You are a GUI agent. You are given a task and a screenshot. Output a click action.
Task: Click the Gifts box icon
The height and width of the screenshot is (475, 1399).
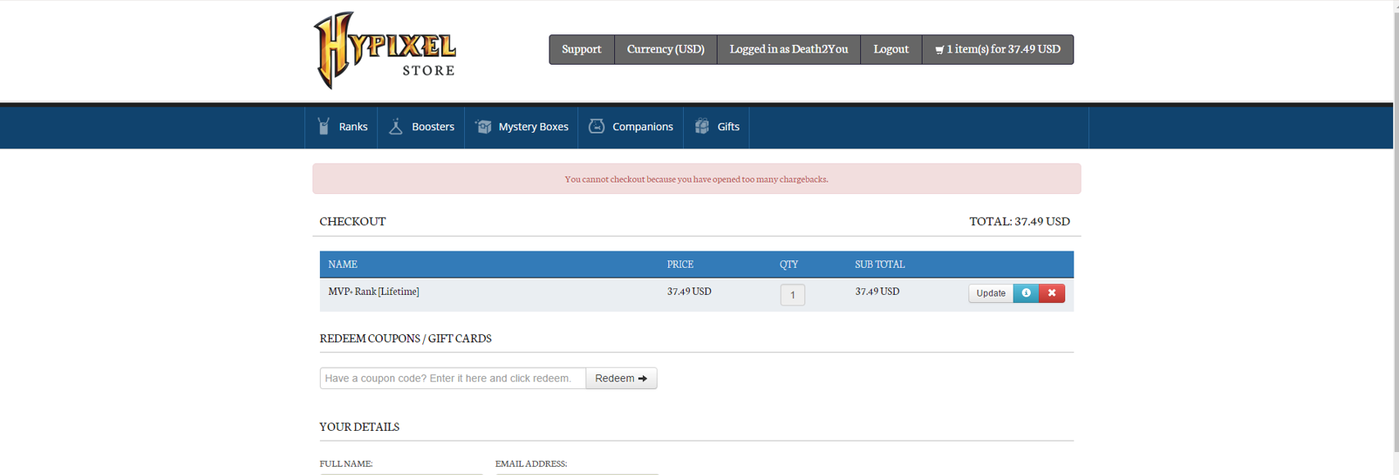click(702, 126)
